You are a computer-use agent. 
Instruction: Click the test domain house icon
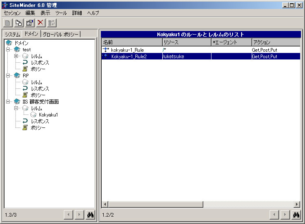[17, 49]
